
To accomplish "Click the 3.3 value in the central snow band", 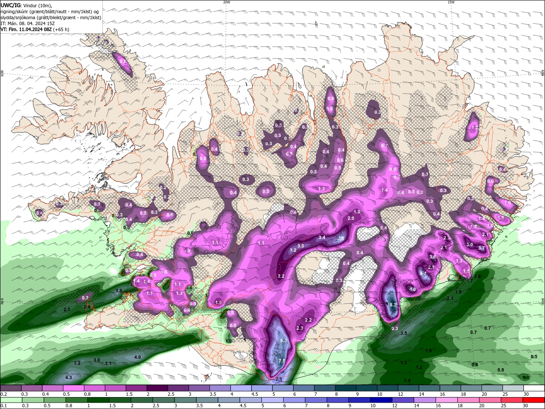I will pyautogui.click(x=301, y=246).
